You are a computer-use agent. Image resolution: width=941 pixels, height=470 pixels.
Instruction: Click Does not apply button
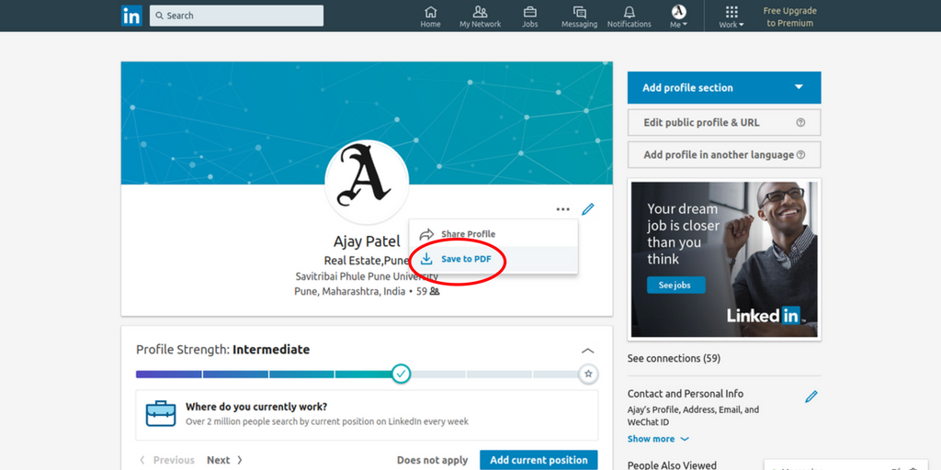[432, 461]
